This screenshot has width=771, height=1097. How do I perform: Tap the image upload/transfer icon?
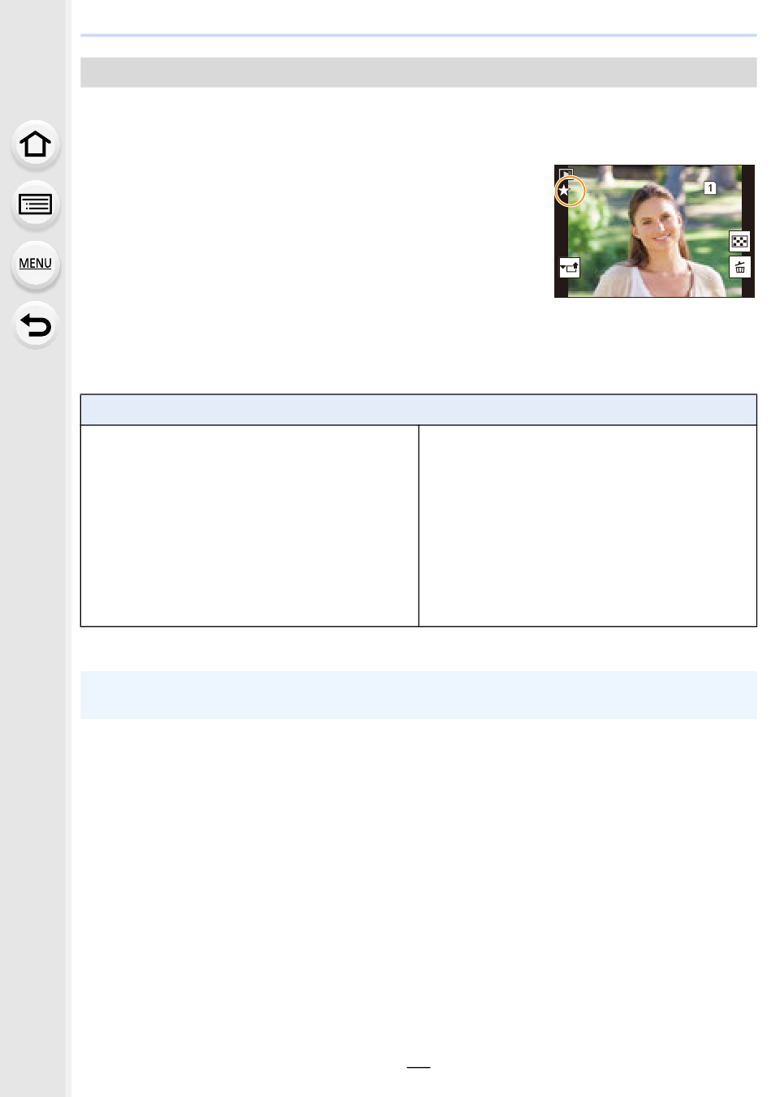[x=570, y=267]
